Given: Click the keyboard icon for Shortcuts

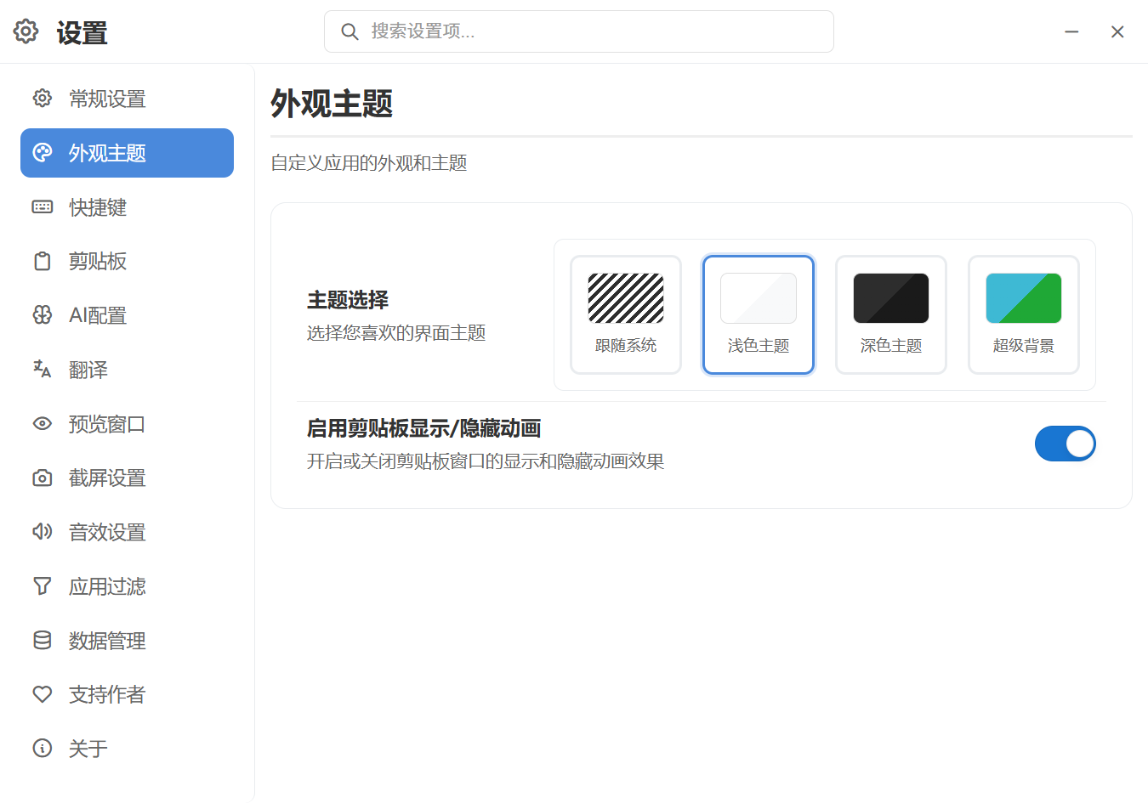Looking at the screenshot, I should (x=42, y=207).
